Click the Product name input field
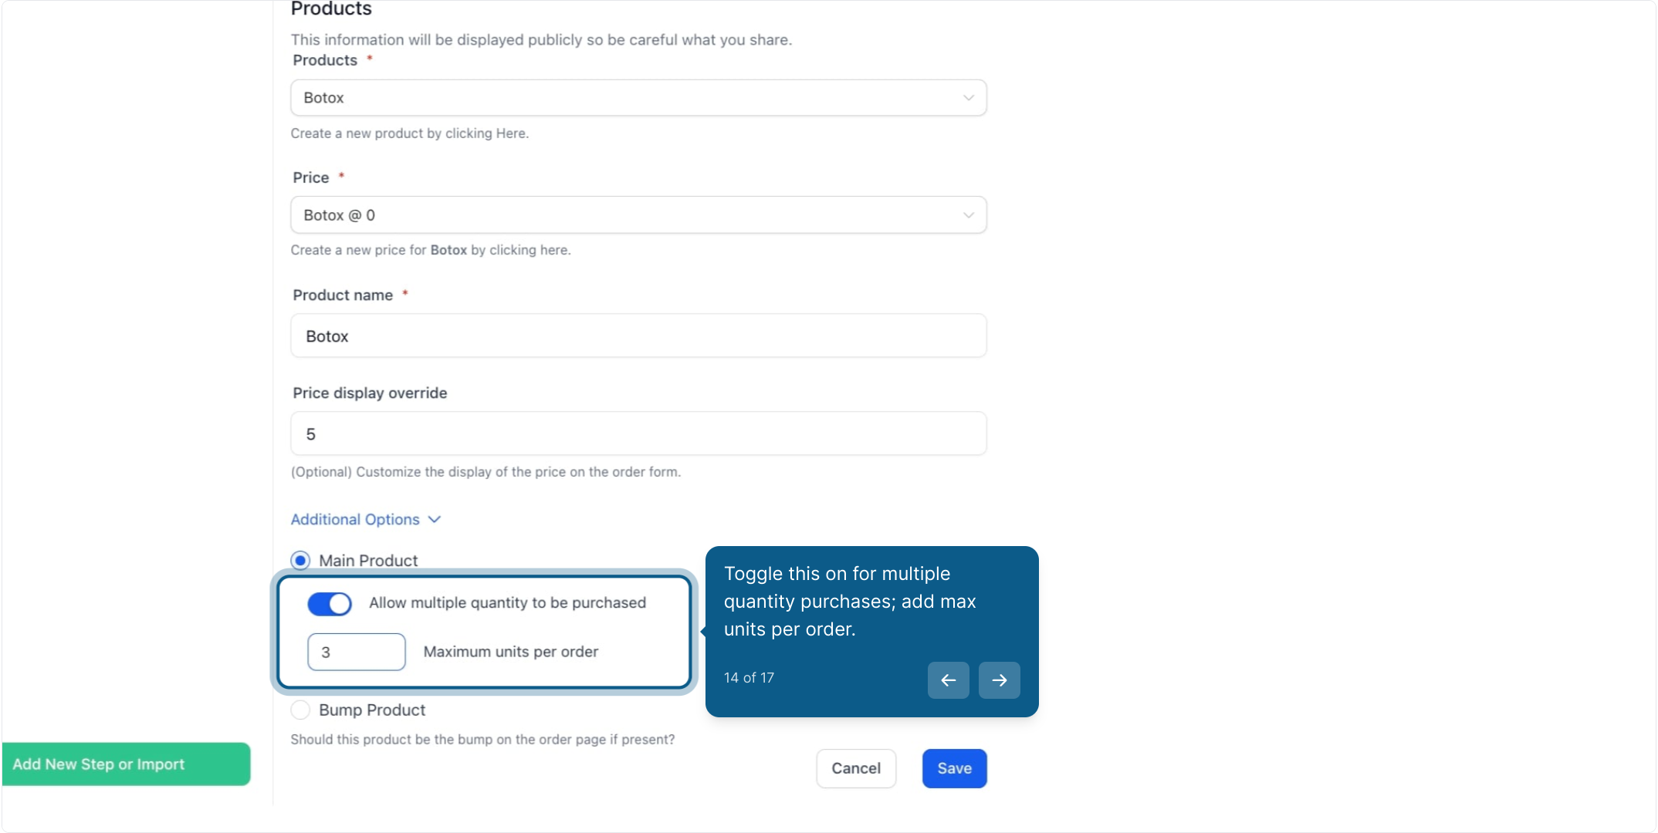This screenshot has height=833, width=1658. [638, 336]
